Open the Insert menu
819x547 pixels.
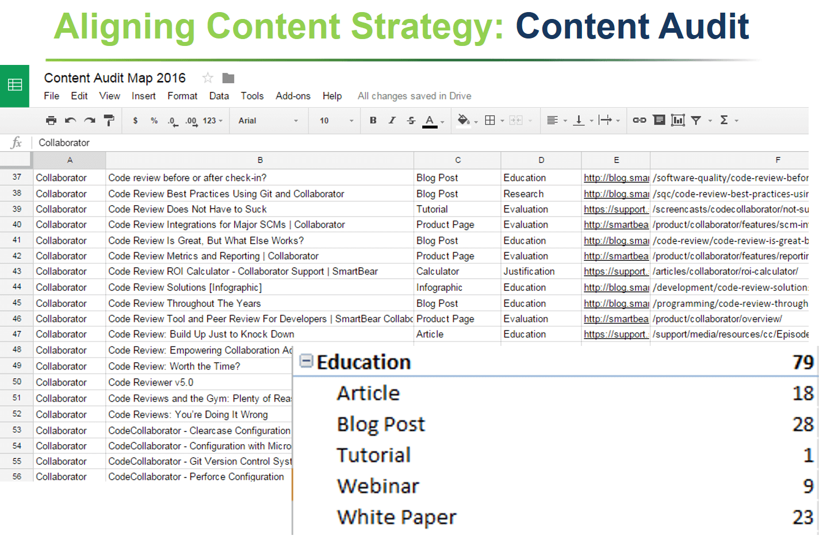pyautogui.click(x=143, y=96)
